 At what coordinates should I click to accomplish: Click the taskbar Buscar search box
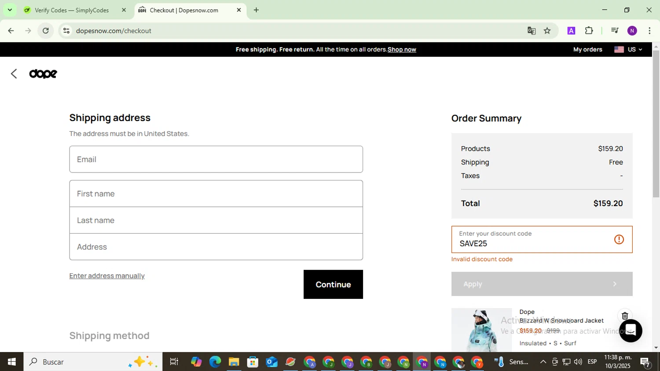[93, 362]
